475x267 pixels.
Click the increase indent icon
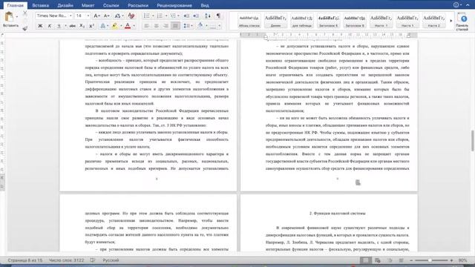click(196, 16)
